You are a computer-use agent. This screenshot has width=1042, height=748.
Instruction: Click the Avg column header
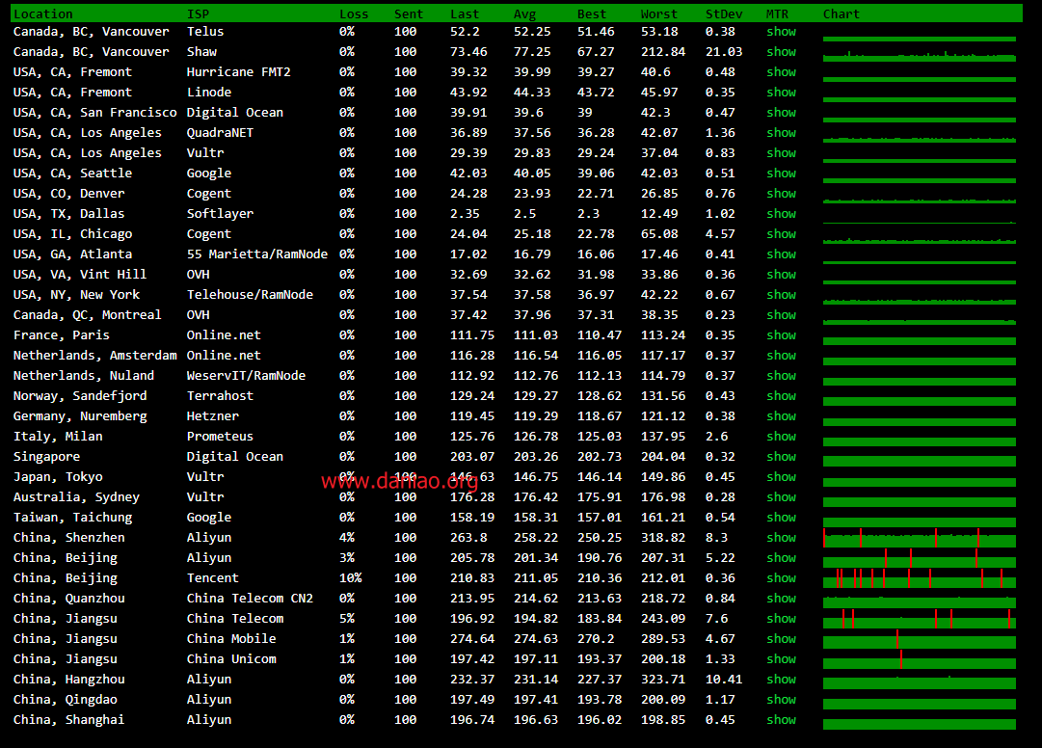pyautogui.click(x=524, y=13)
